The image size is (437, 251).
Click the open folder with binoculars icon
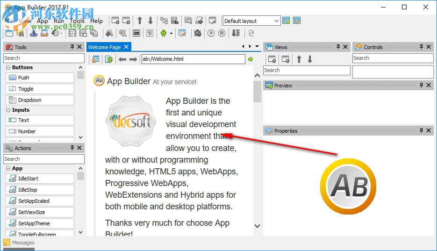[20, 33]
